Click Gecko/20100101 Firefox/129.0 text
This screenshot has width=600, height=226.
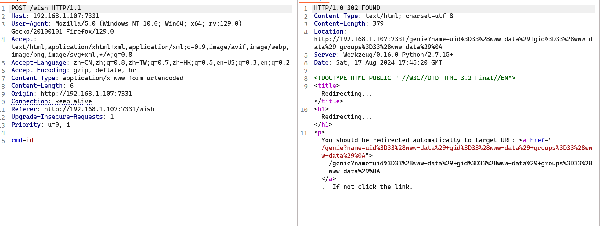(x=63, y=31)
